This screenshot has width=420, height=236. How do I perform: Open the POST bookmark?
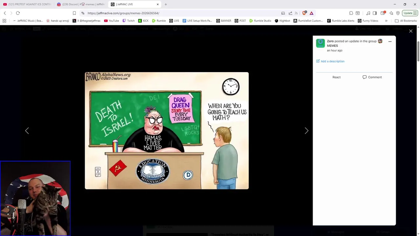tap(240, 21)
